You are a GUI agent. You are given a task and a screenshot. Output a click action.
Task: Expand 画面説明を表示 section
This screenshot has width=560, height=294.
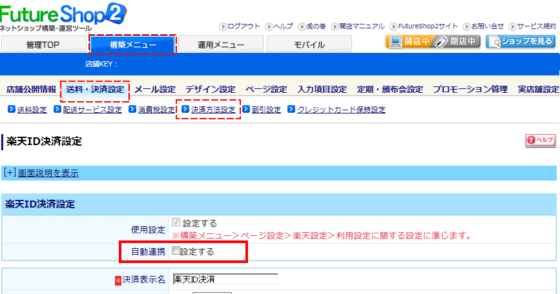[x=48, y=173]
